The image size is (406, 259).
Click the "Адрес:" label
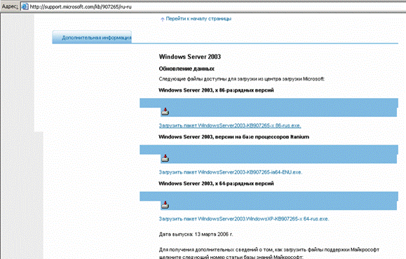10,6
